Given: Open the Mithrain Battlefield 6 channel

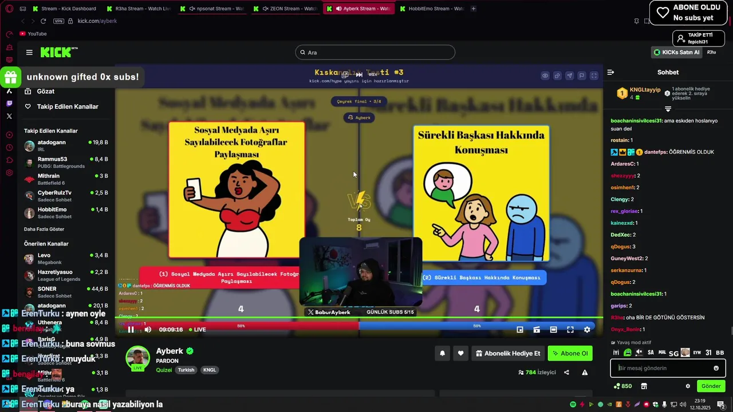Looking at the screenshot, I should [66, 179].
